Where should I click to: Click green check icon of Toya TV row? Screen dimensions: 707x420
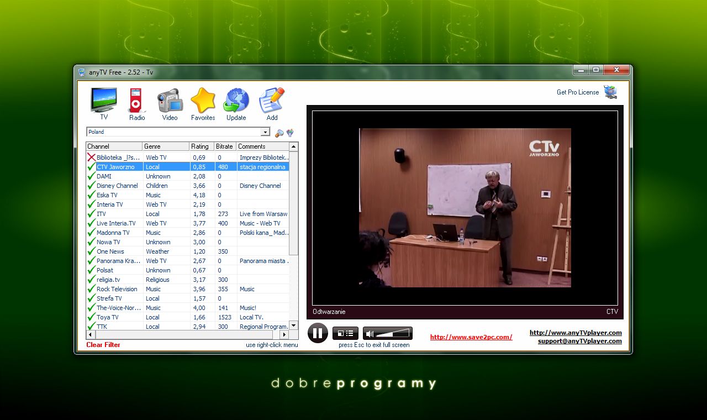coord(91,317)
